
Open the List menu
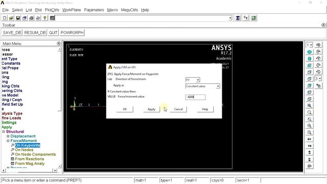29,10
